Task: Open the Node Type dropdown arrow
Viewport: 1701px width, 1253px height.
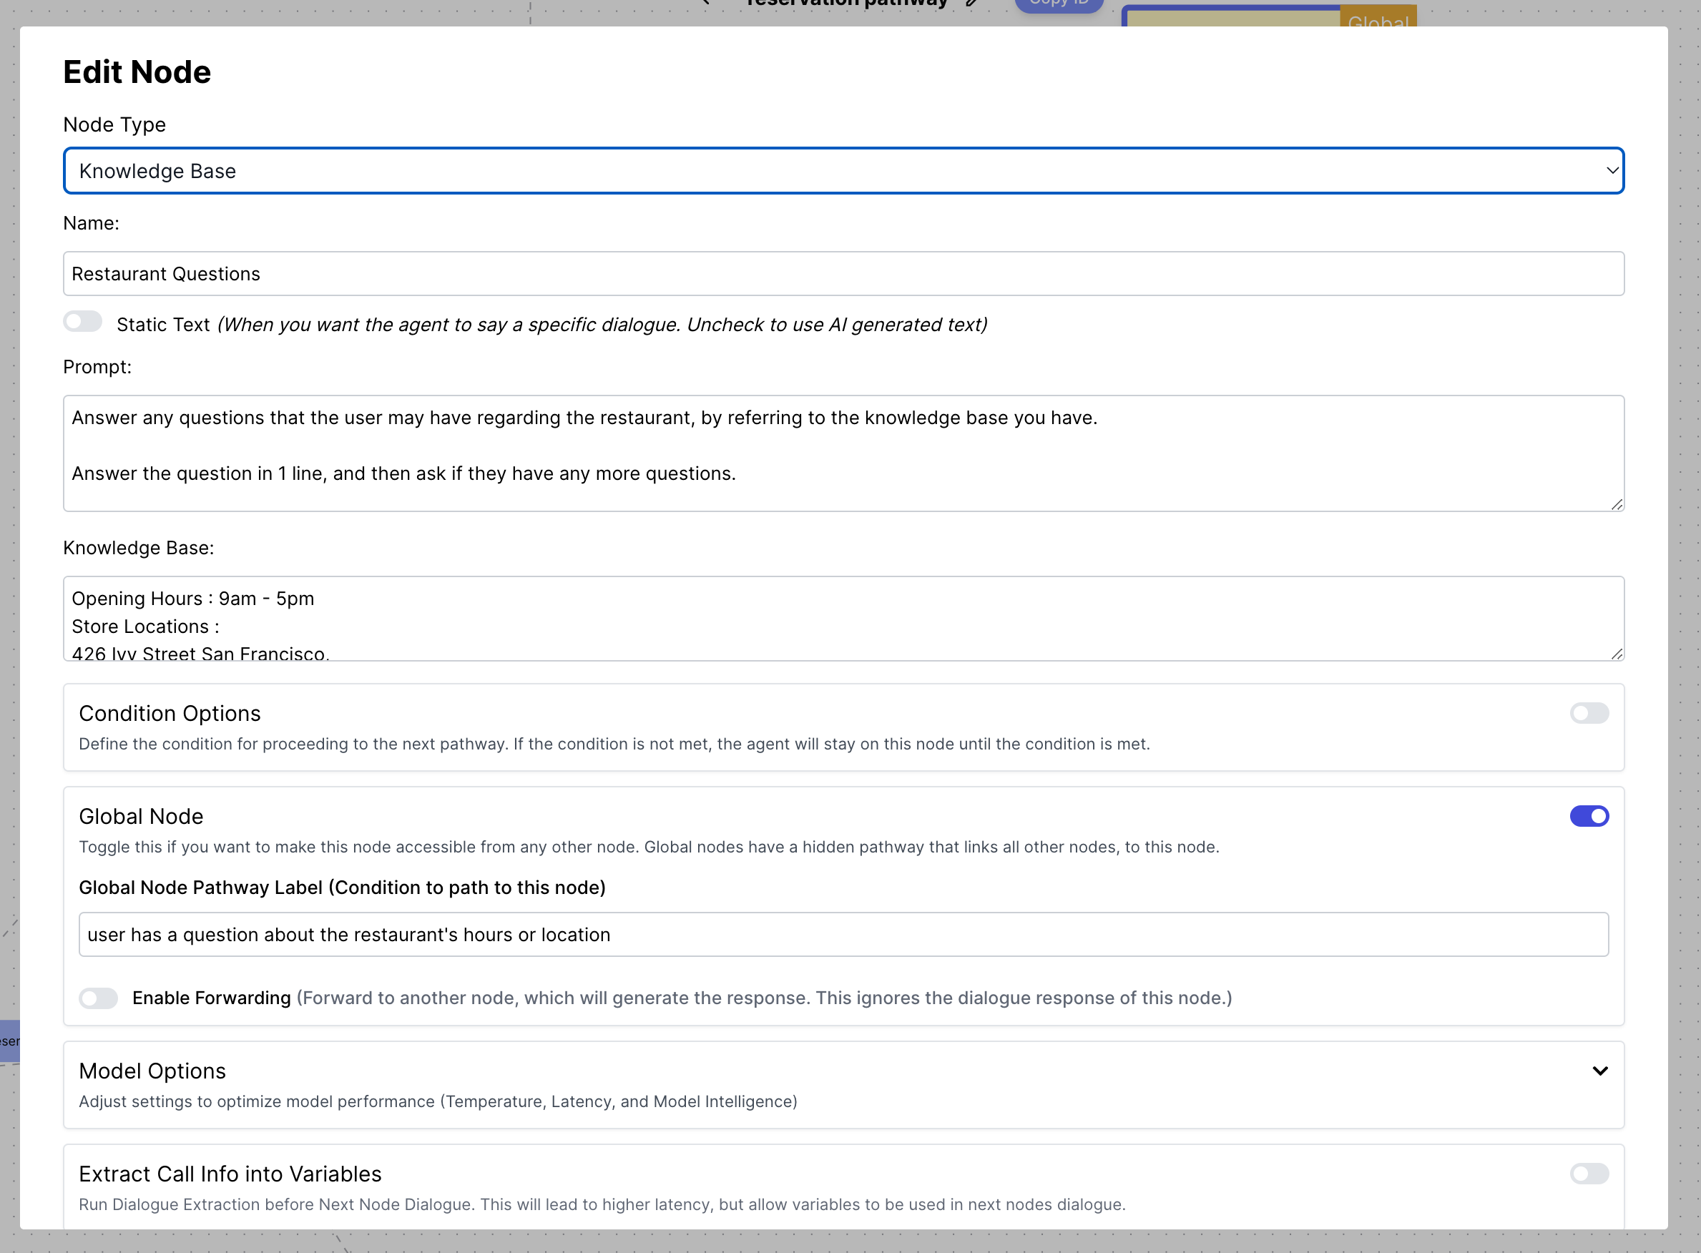Action: (x=1612, y=171)
